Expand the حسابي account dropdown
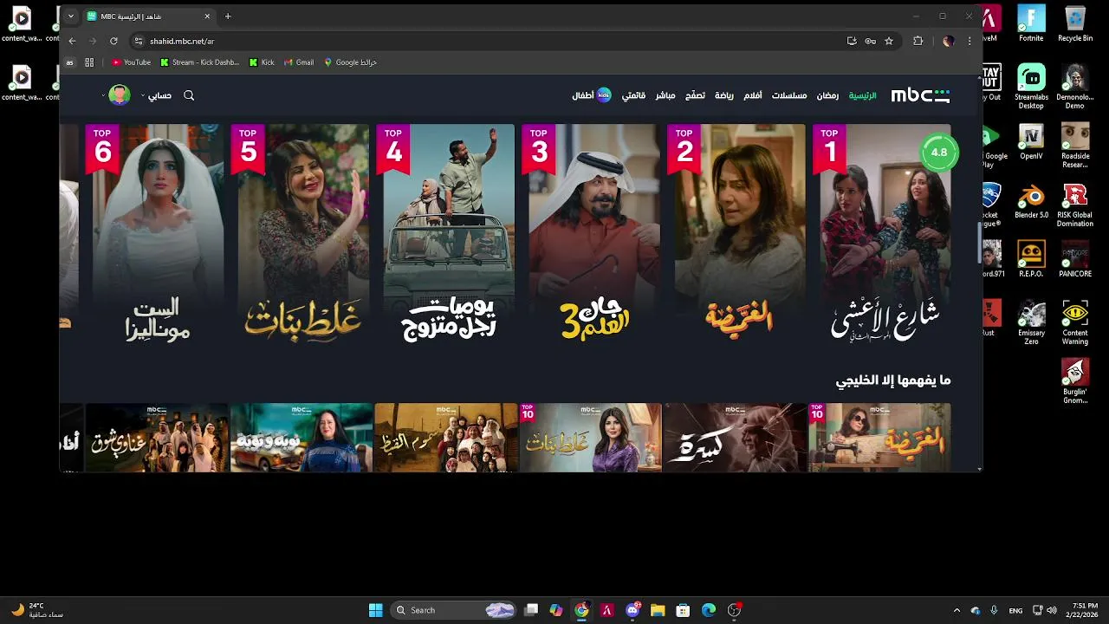The width and height of the screenshot is (1109, 624). tap(157, 95)
